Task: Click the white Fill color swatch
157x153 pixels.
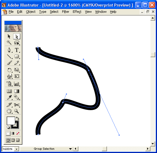Action: tap(11, 121)
